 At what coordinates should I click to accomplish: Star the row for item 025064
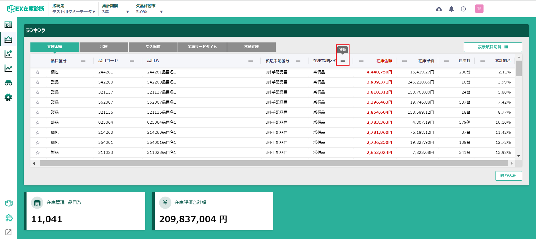tap(38, 123)
